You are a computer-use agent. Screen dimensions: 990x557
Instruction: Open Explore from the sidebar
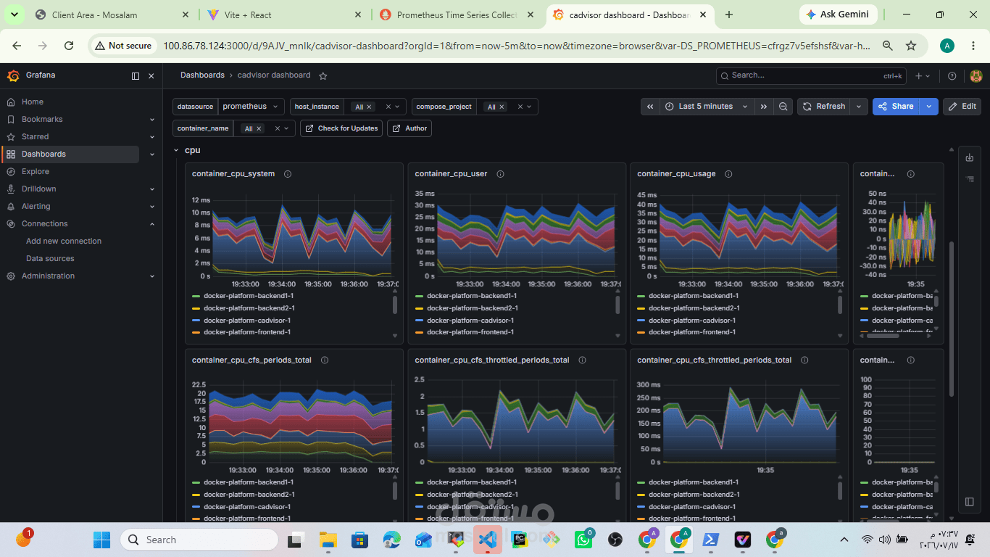click(36, 172)
